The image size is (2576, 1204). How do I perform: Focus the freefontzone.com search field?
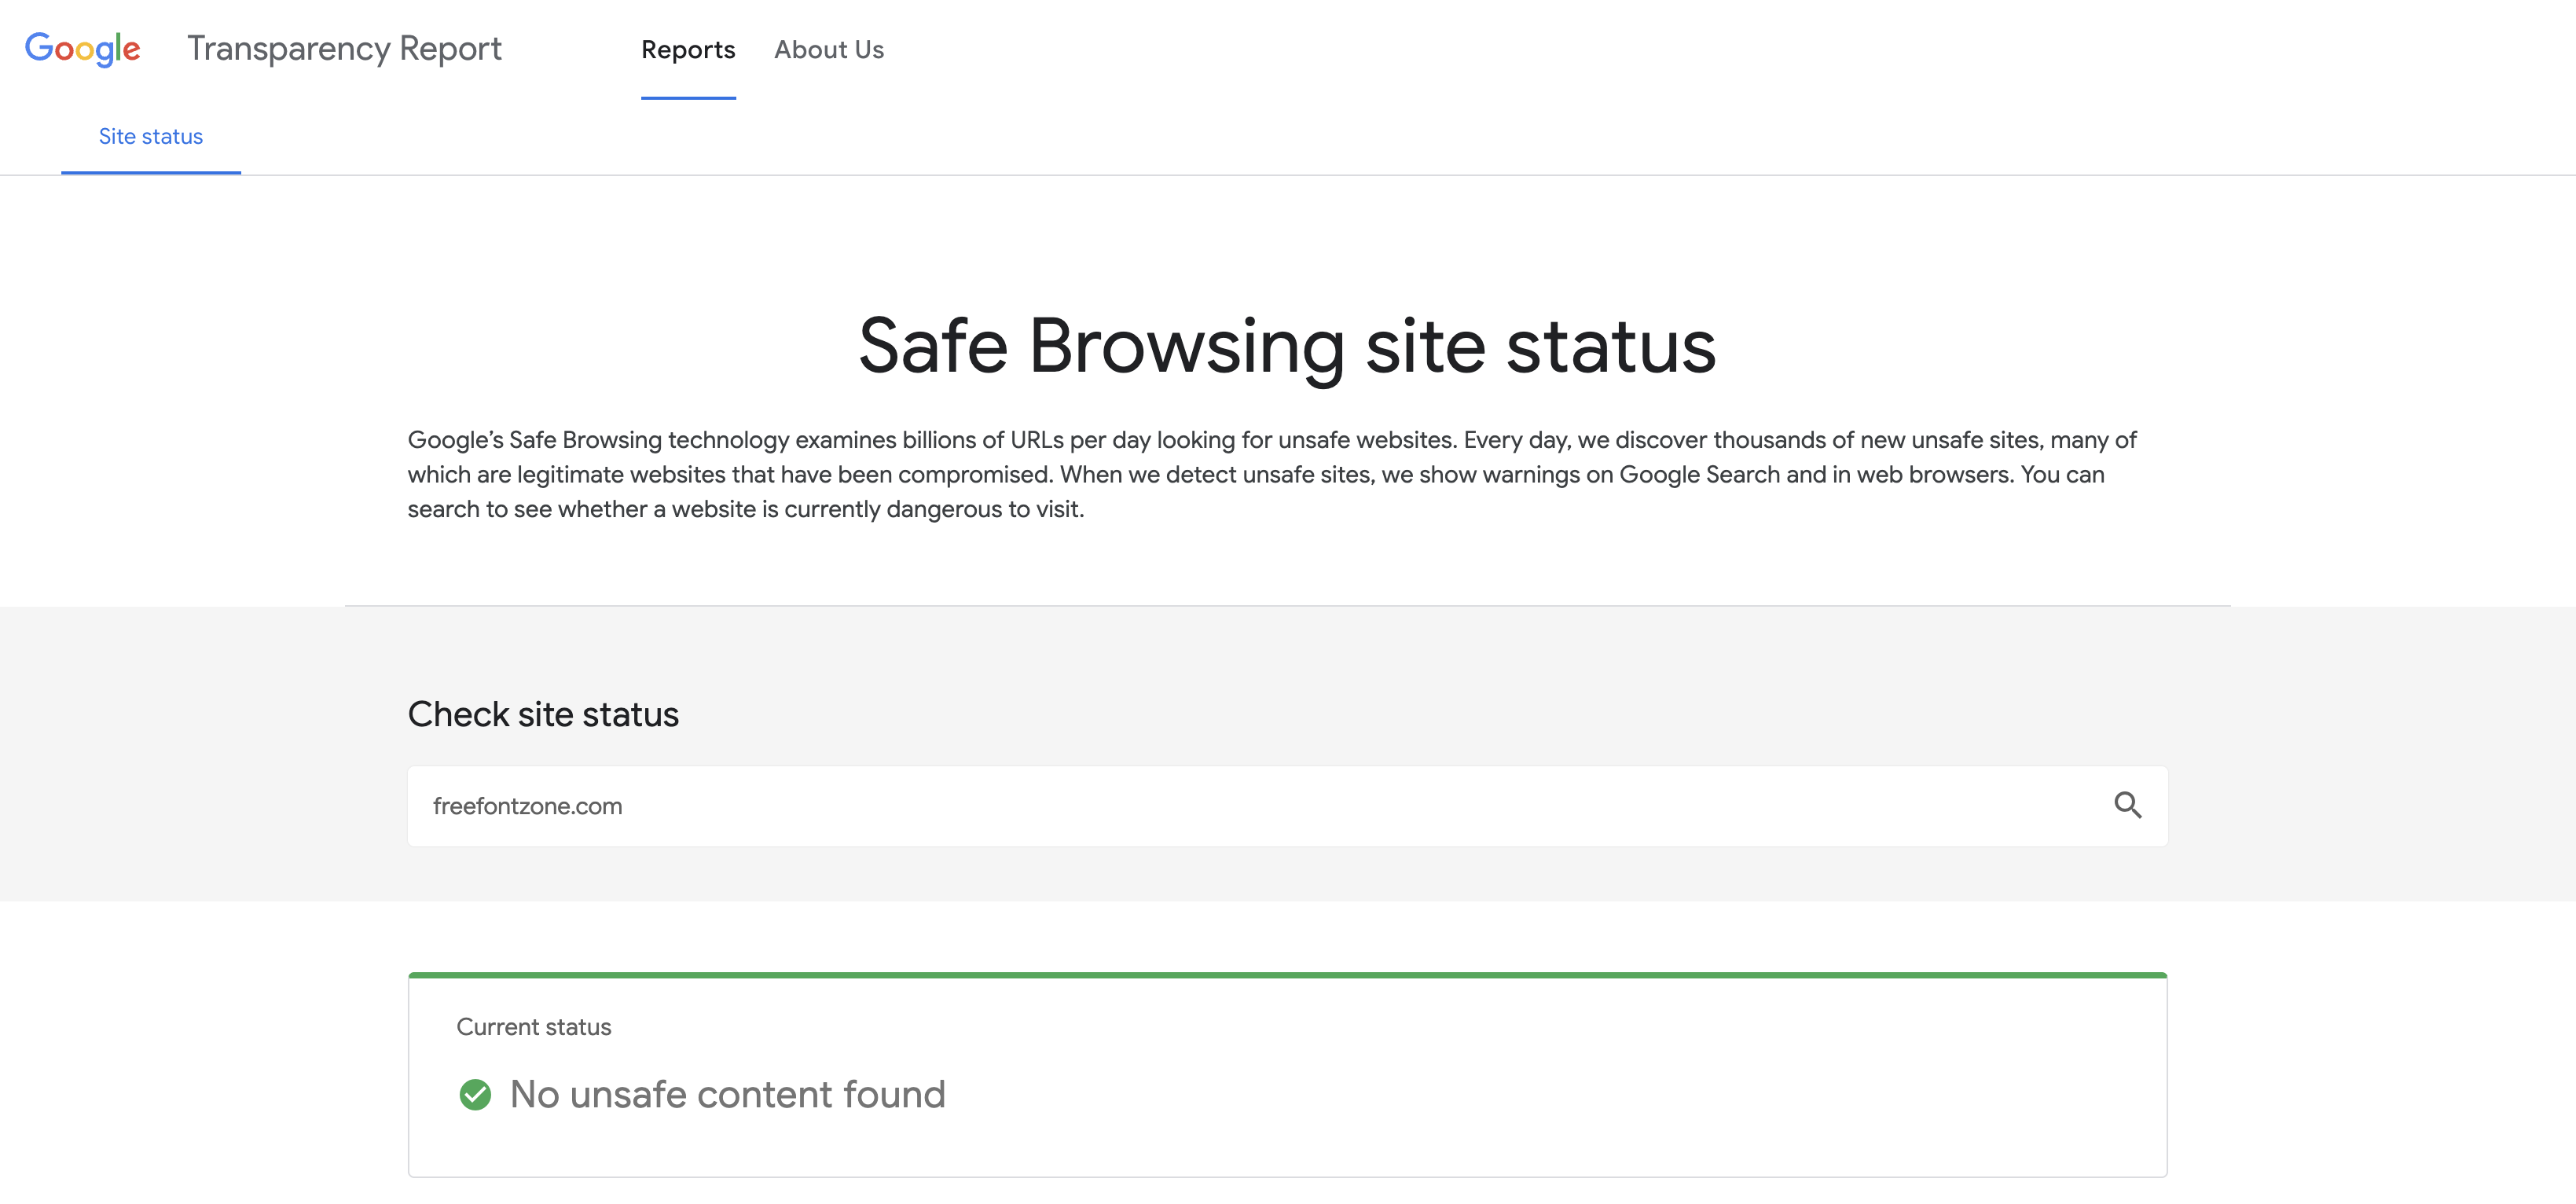click(1200, 806)
